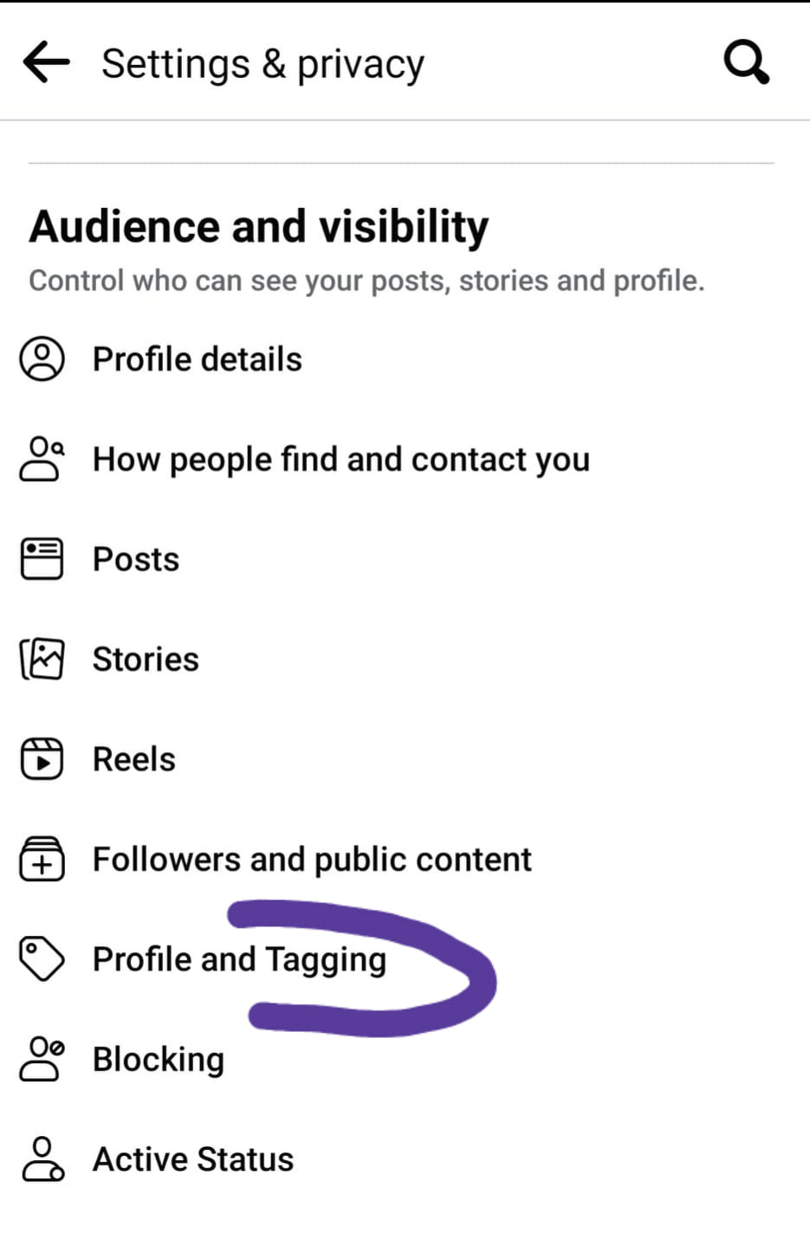Tap the Blocking person icon

point(42,1059)
